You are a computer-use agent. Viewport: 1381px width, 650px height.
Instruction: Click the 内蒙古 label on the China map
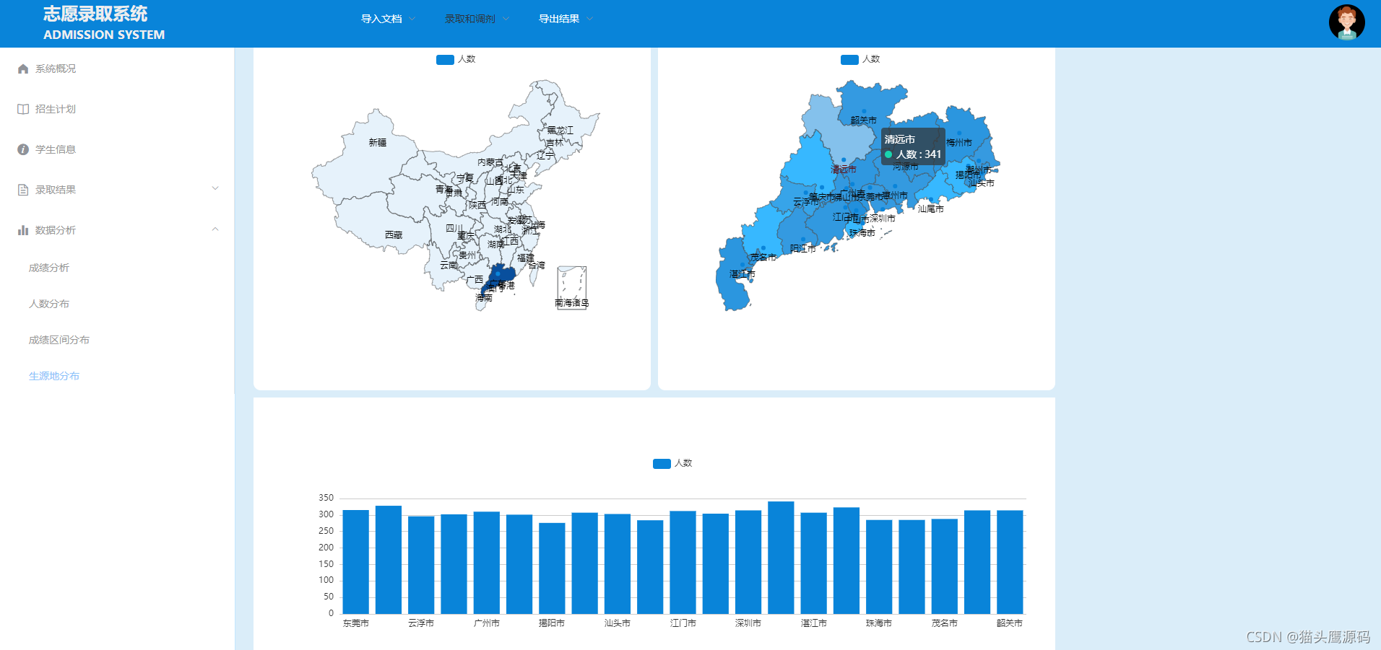click(490, 163)
